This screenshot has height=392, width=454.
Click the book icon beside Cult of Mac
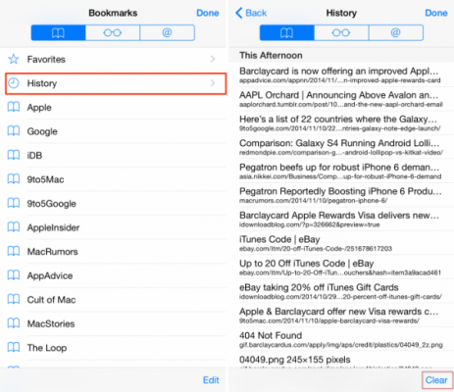(14, 300)
